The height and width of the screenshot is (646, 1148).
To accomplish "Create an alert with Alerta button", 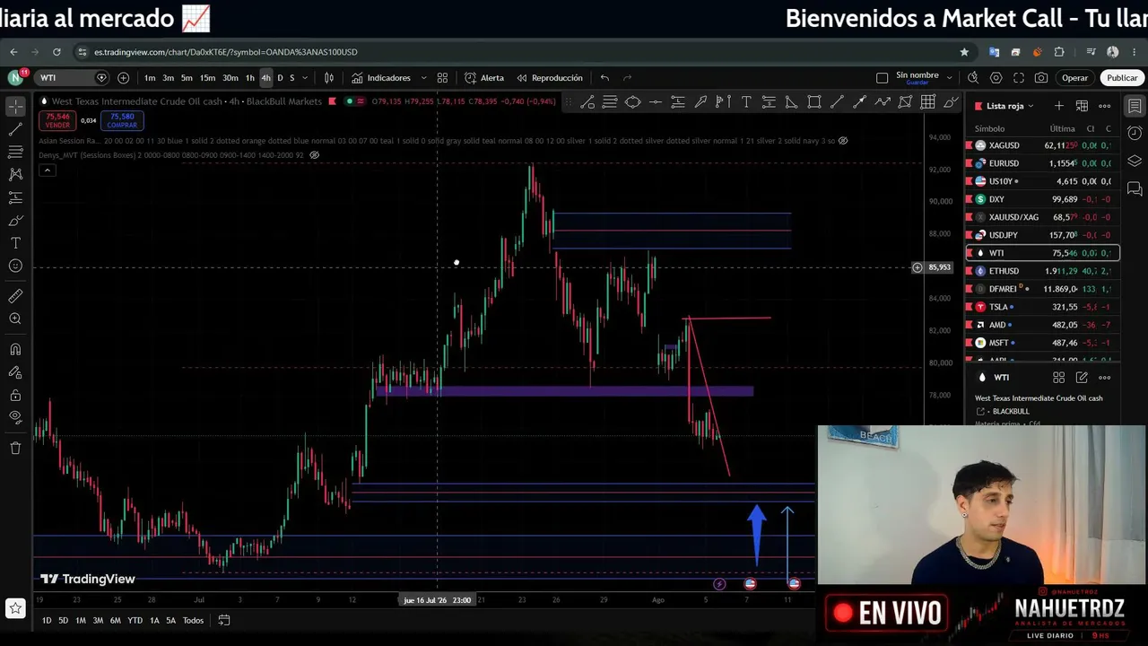I will (484, 78).
